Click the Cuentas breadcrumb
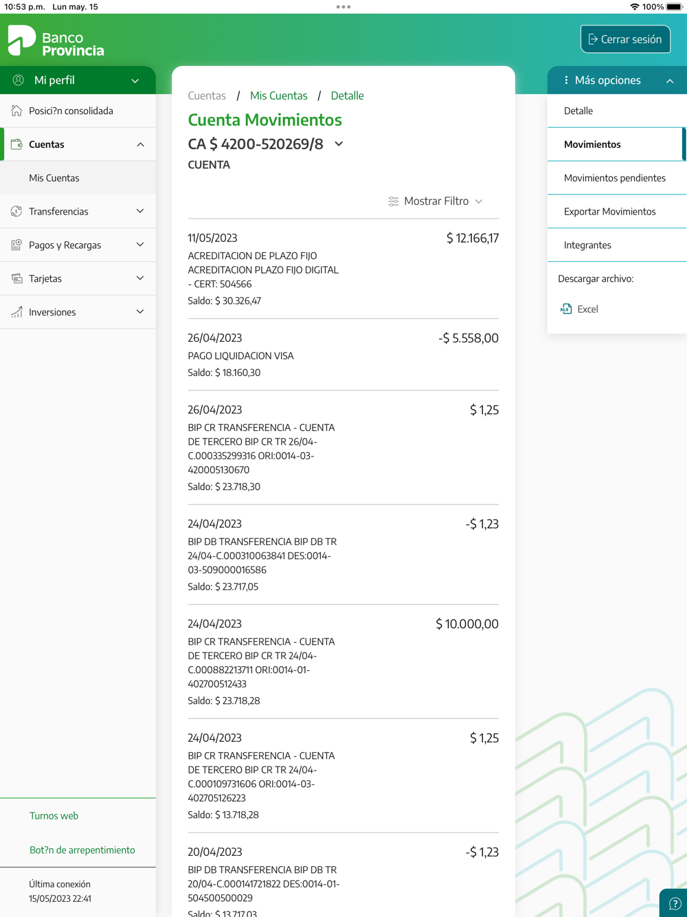687x917 pixels. [207, 96]
